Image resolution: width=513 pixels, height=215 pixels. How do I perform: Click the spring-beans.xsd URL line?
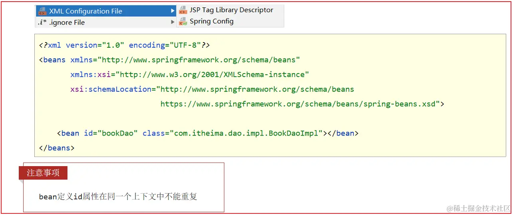pos(302,104)
